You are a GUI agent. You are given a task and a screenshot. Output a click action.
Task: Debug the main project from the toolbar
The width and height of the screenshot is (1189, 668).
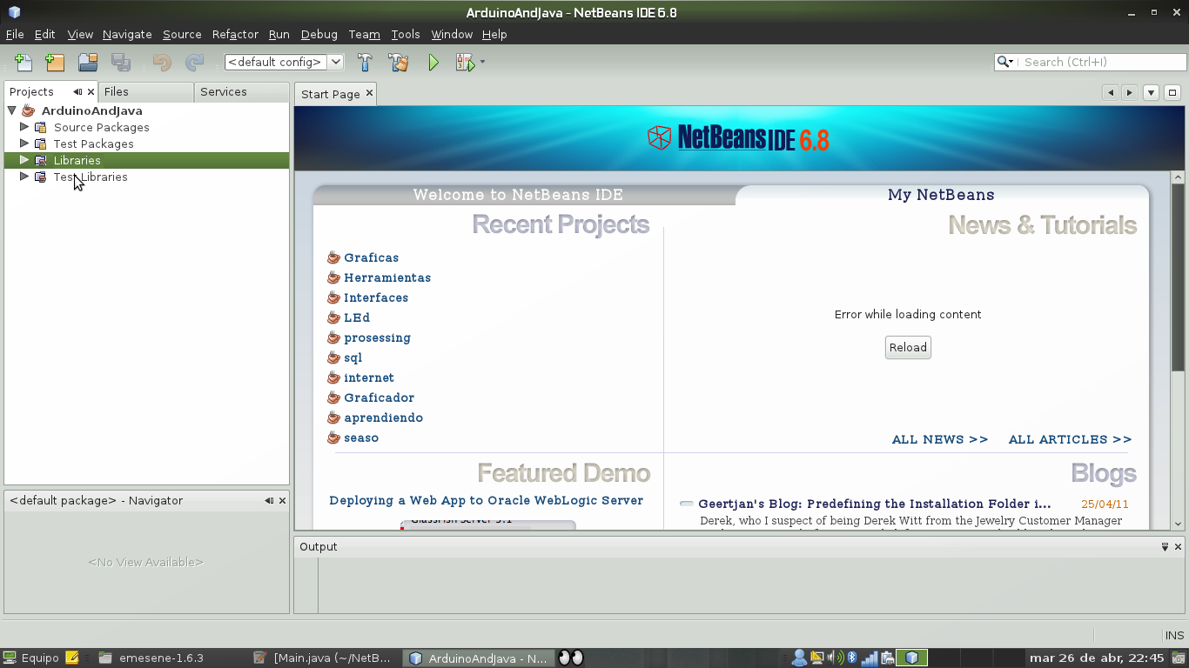465,62
